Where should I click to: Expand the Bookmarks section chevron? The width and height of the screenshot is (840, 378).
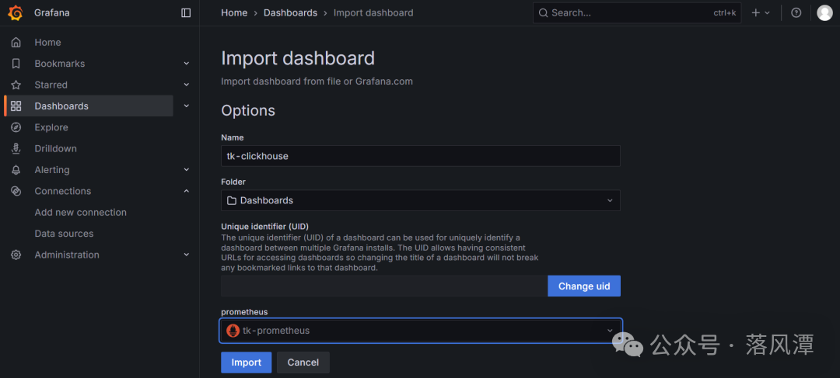coord(187,63)
